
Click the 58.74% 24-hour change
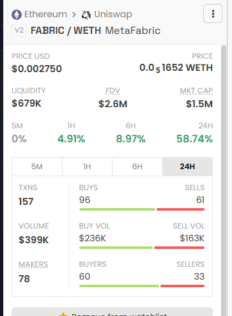[x=194, y=139]
